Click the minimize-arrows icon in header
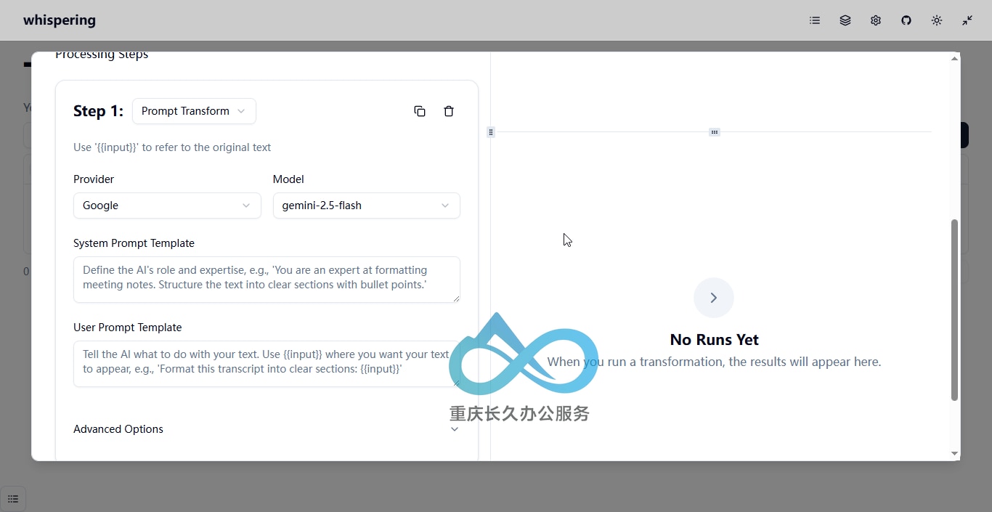992x512 pixels. 967,20
